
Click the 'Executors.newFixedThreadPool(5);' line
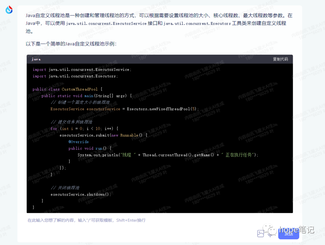click(125, 109)
